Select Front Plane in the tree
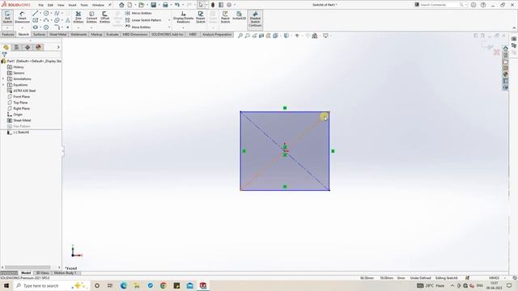Viewport: 518px width, 291px height. click(19, 97)
